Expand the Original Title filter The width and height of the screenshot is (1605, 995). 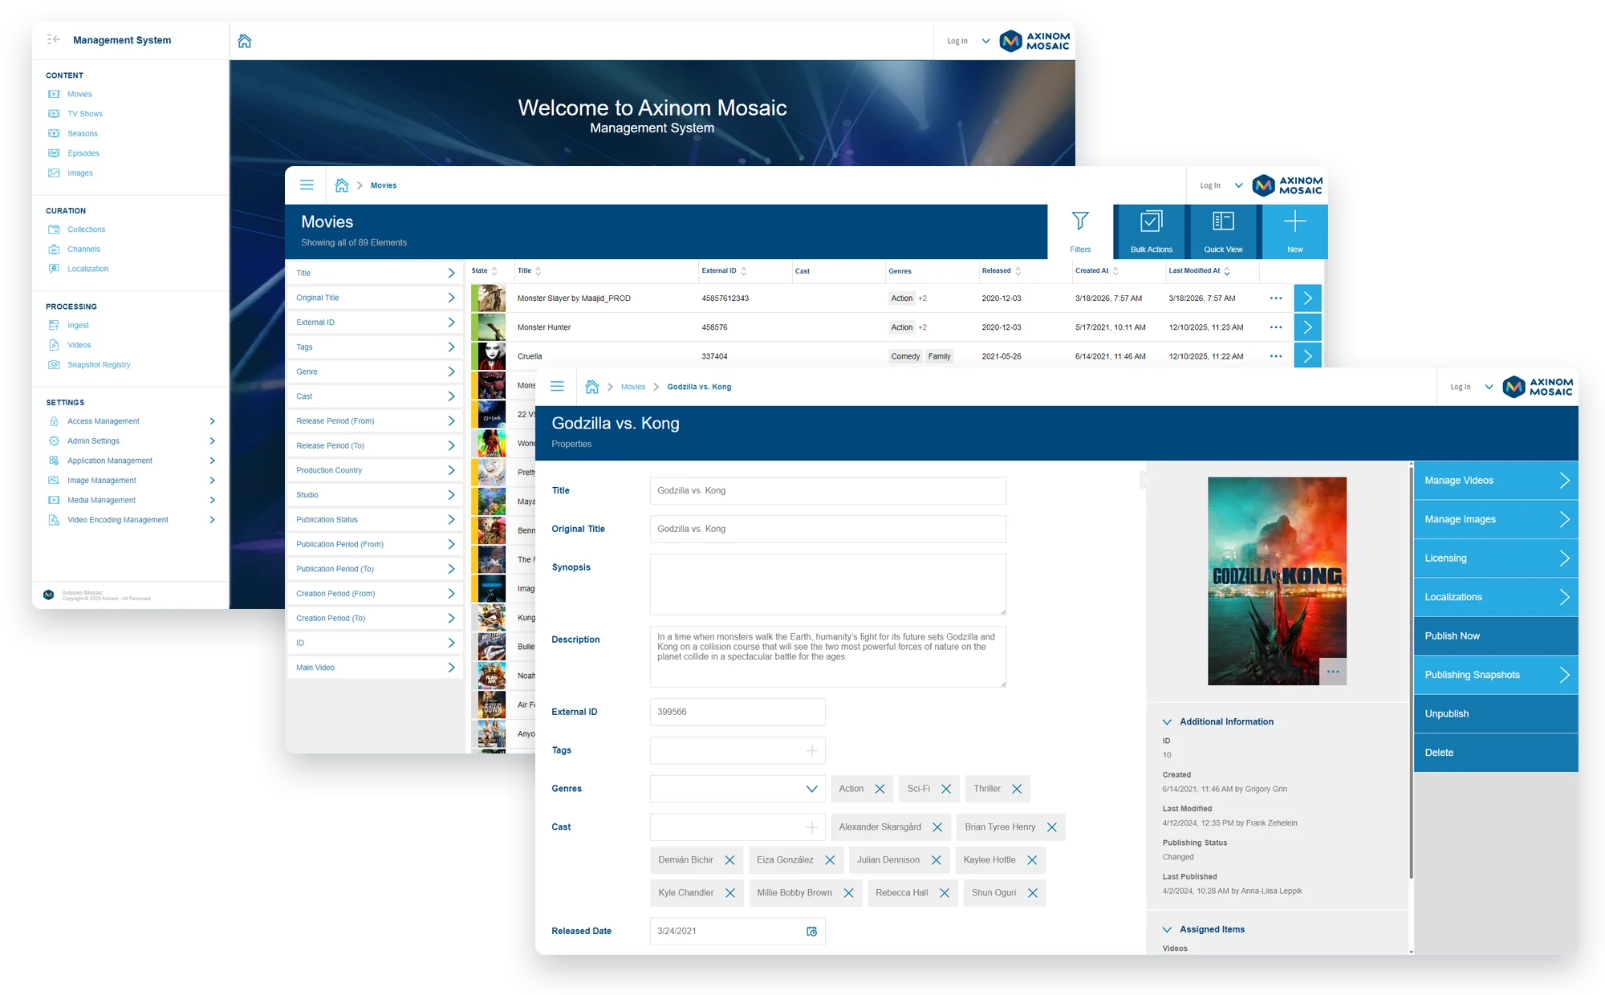375,298
